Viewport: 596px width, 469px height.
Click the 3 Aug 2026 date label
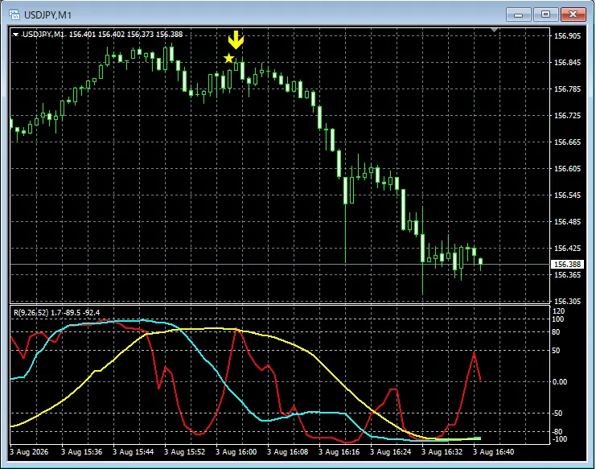pyautogui.click(x=29, y=452)
